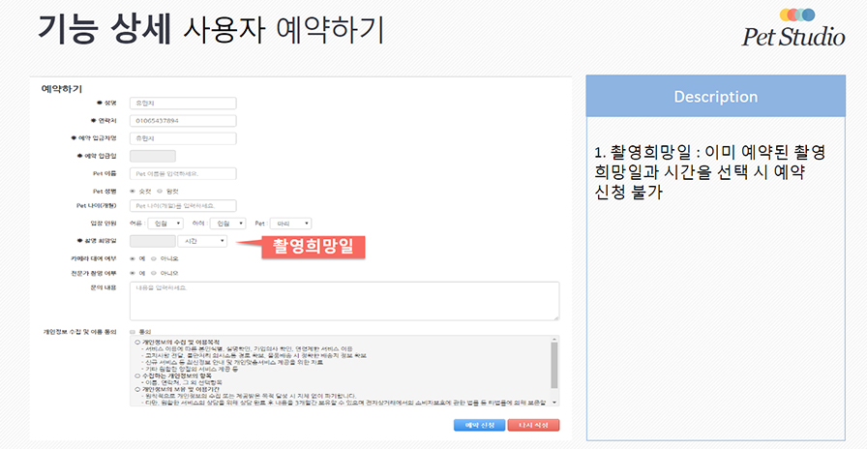Click the 성명 name input field
The image size is (867, 449).
pyautogui.click(x=182, y=103)
